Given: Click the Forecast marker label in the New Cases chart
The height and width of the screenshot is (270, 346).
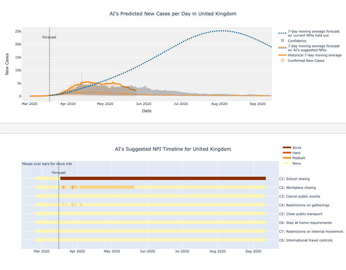Looking at the screenshot, I should coord(49,37).
